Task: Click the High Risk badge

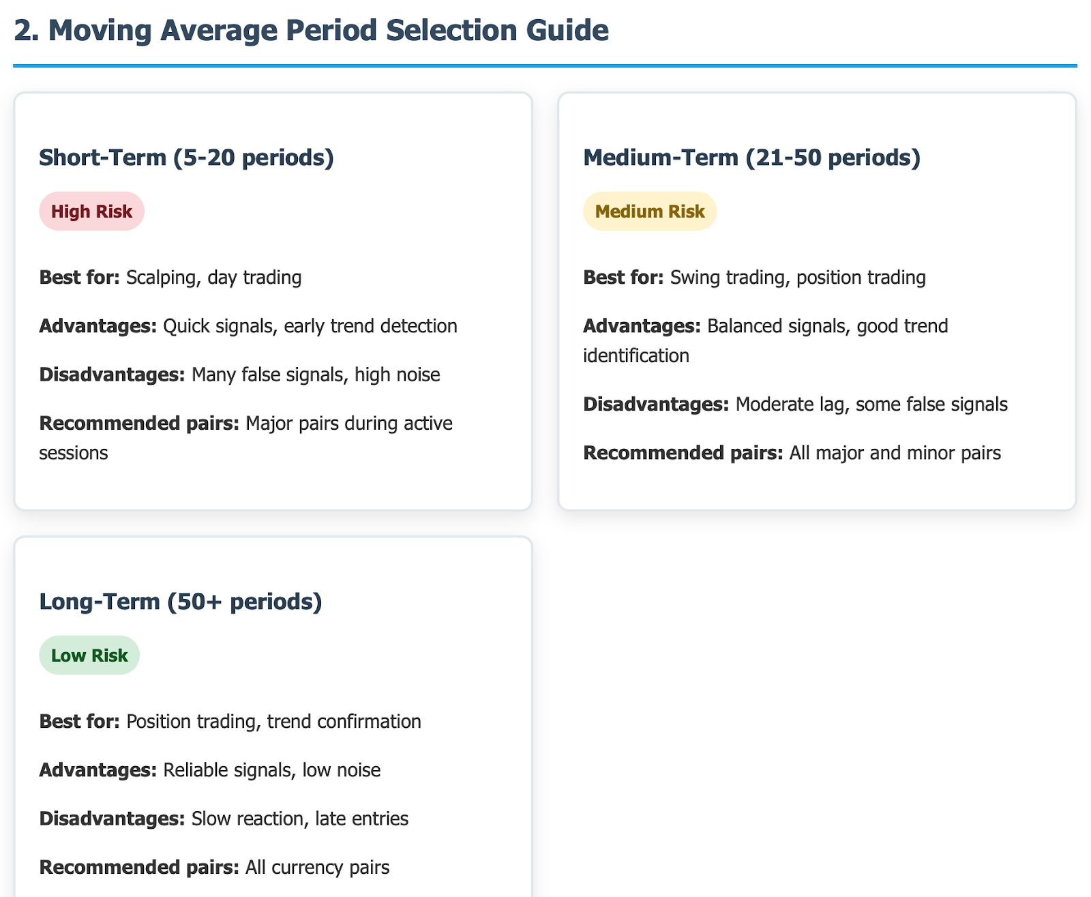Action: [x=91, y=211]
